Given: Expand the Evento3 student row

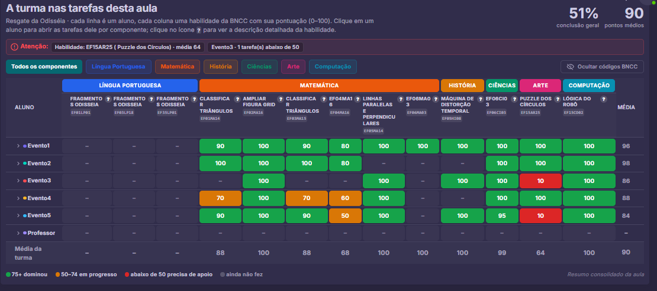Looking at the screenshot, I should click(x=18, y=181).
